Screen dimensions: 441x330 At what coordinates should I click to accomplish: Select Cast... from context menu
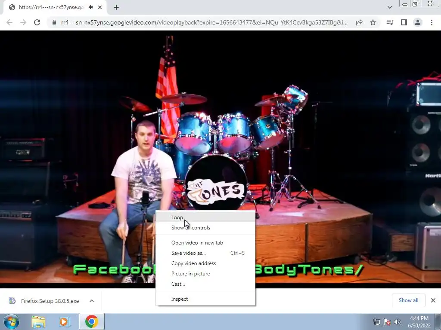pyautogui.click(x=205, y=284)
